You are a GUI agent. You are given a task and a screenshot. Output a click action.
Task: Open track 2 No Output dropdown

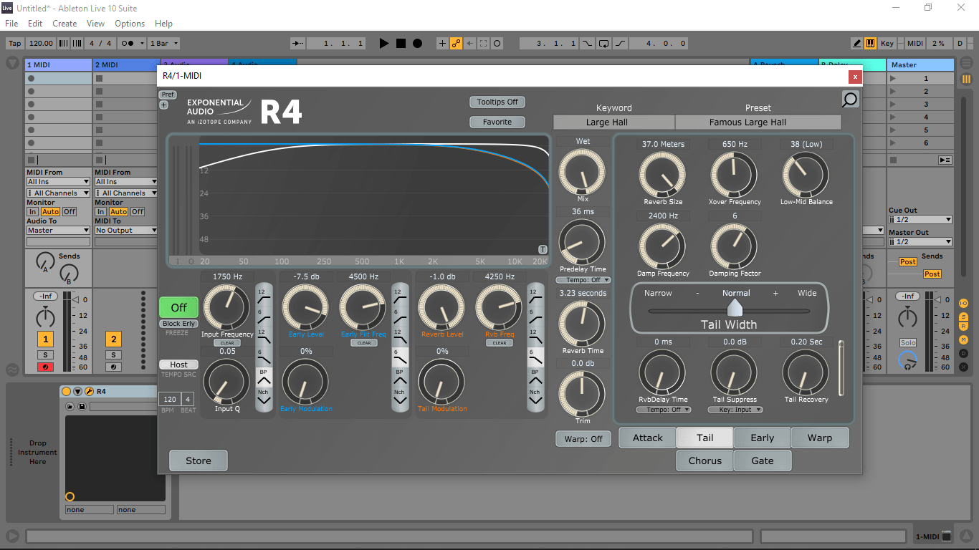[126, 231]
